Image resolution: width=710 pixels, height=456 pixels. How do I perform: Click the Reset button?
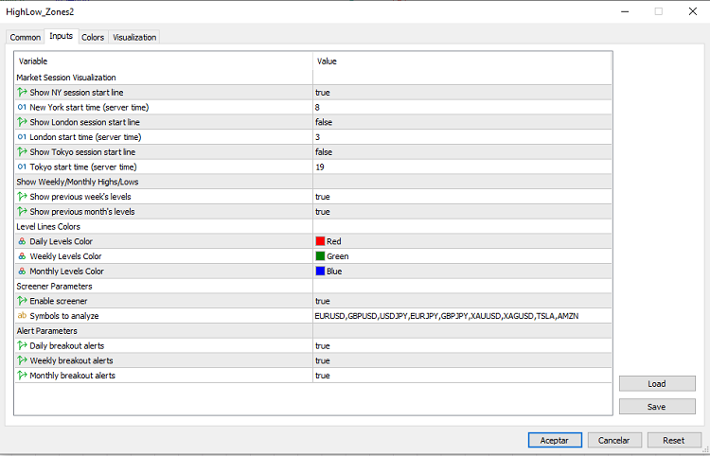point(674,440)
